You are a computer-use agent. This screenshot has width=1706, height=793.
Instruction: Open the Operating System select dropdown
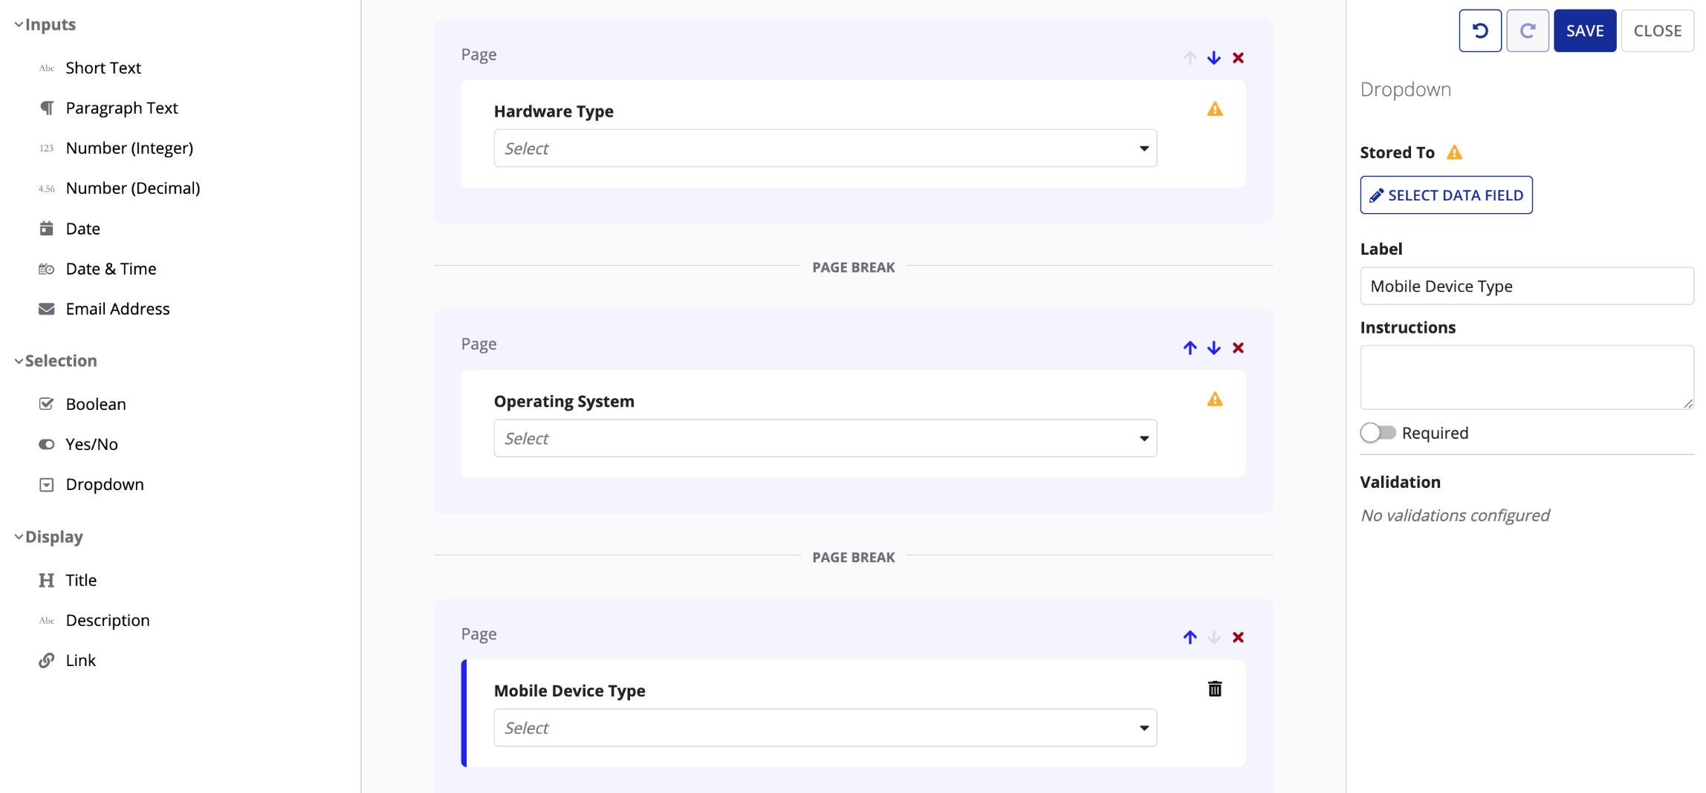825,438
